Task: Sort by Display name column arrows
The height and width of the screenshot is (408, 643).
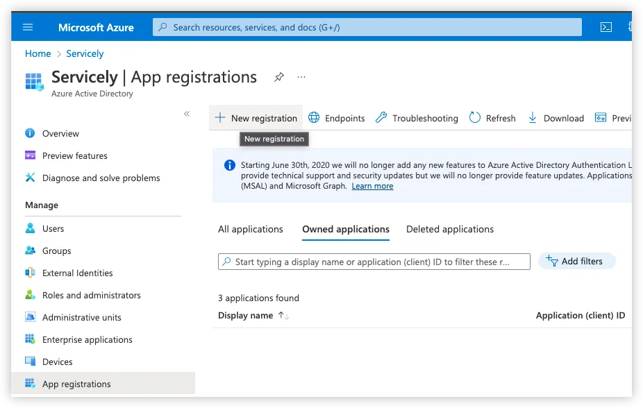Action: (283, 316)
